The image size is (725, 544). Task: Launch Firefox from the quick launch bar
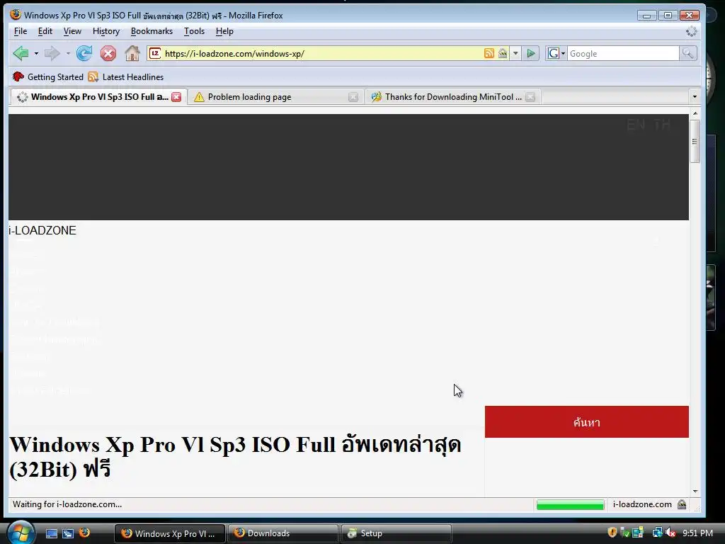(x=84, y=533)
